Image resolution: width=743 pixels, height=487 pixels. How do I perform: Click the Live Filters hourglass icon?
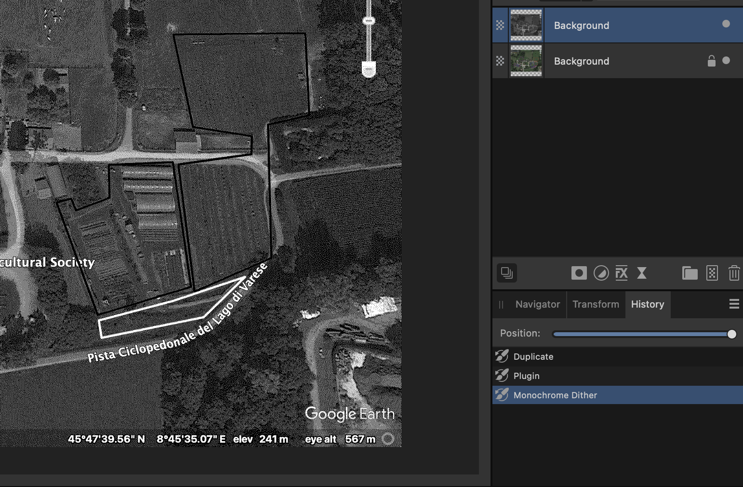(642, 273)
